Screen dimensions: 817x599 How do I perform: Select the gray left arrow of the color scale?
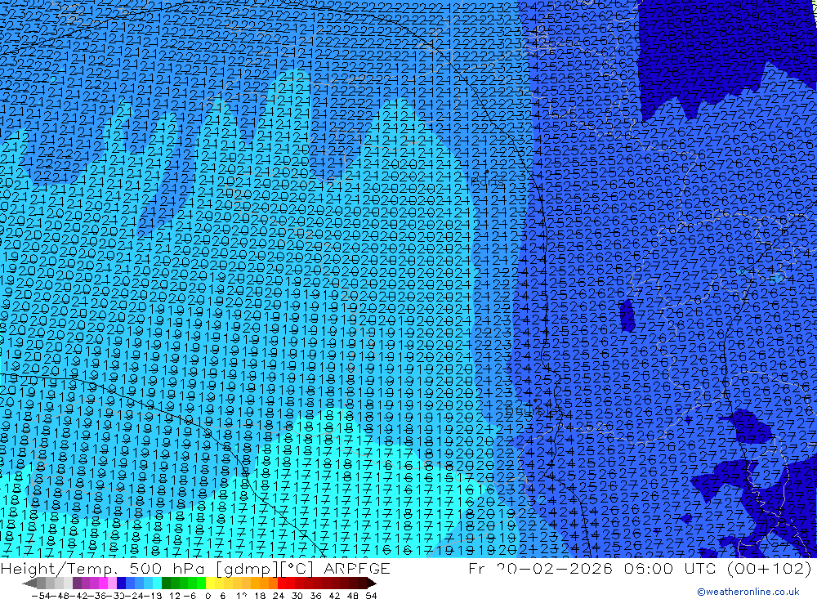(29, 583)
